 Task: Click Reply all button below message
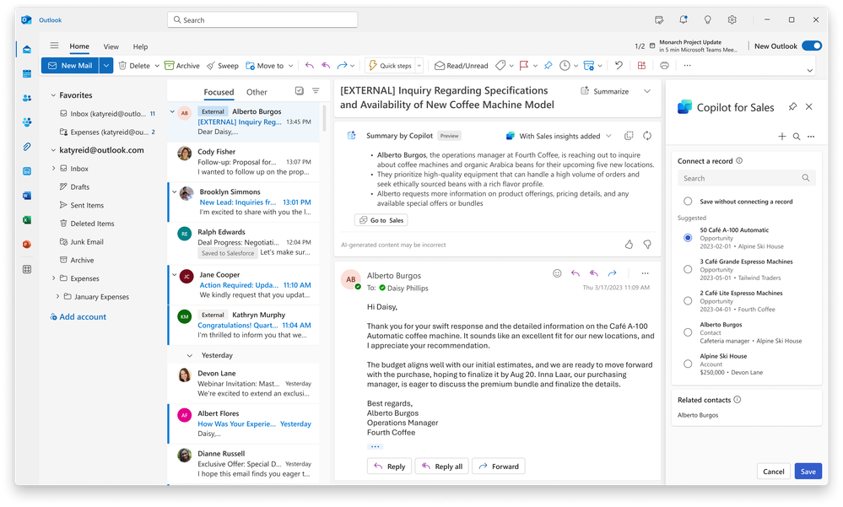pyautogui.click(x=442, y=467)
